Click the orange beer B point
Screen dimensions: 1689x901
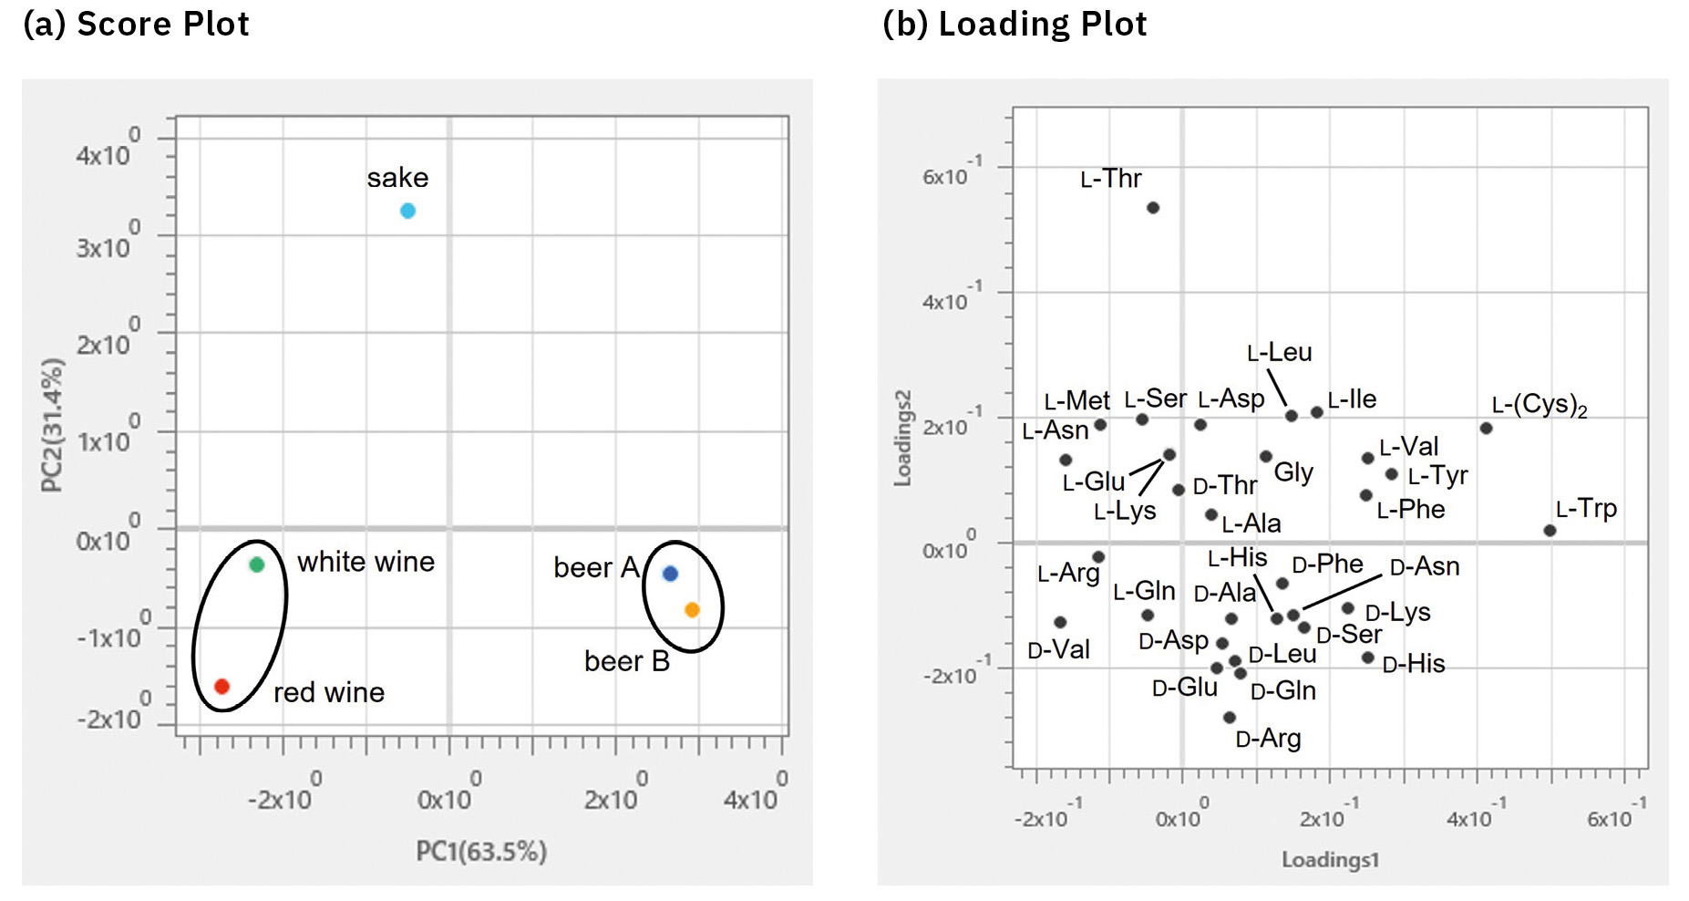(x=692, y=610)
